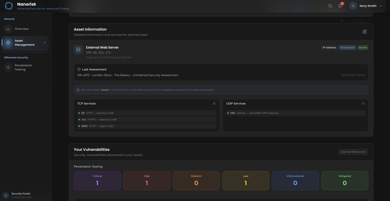The height and width of the screenshot is (201, 390).
Task: Click the plus icon above Asset Information
Action: pyautogui.click(x=342, y=21)
